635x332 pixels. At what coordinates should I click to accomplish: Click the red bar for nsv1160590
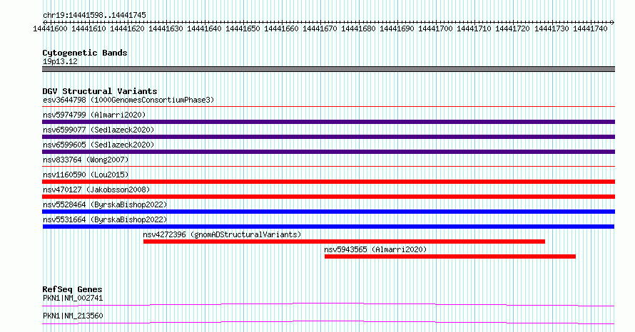click(x=328, y=182)
